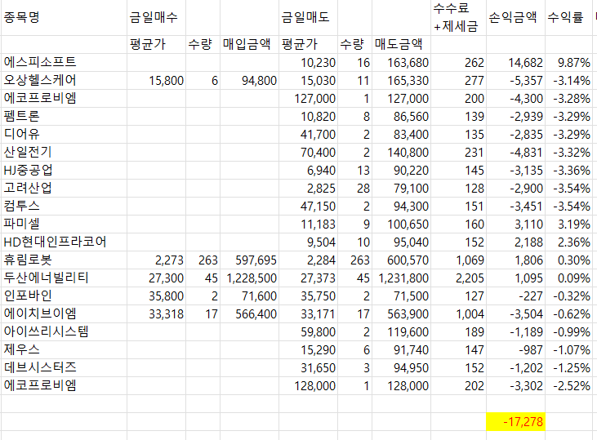Select the 제우스 cell
Viewport: 597px width, 440px height.
(x=64, y=349)
